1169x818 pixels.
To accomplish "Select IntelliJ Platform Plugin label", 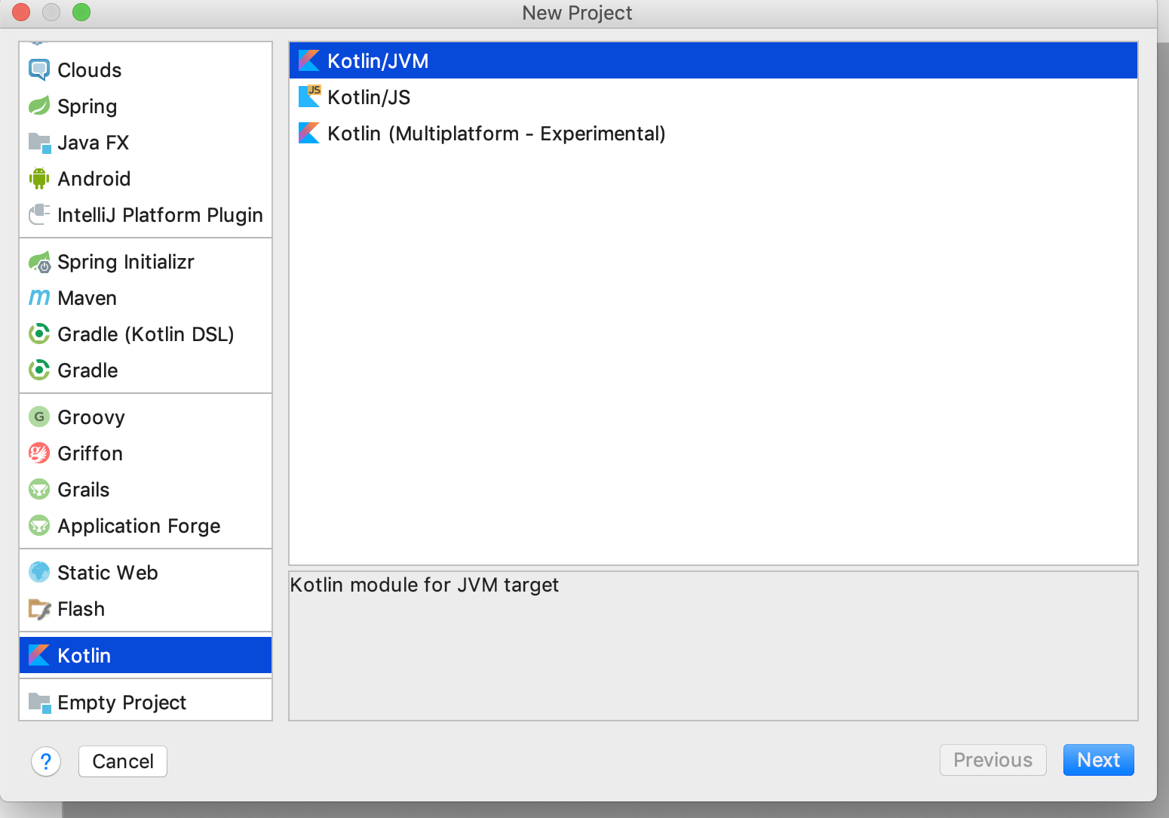I will [161, 215].
